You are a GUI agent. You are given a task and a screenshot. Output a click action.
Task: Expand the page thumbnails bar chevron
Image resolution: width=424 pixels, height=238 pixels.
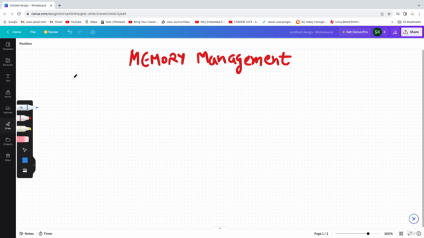(x=220, y=228)
